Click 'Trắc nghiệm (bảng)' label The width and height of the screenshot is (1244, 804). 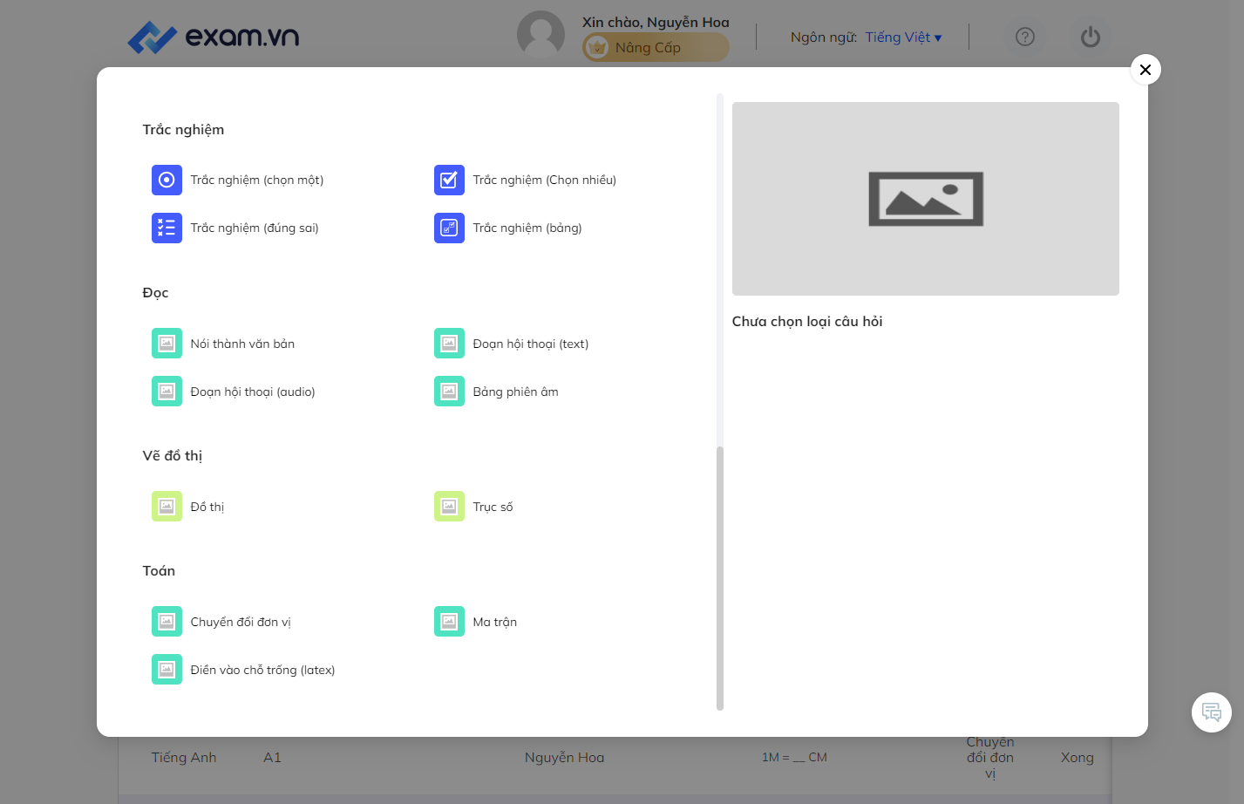(x=527, y=228)
